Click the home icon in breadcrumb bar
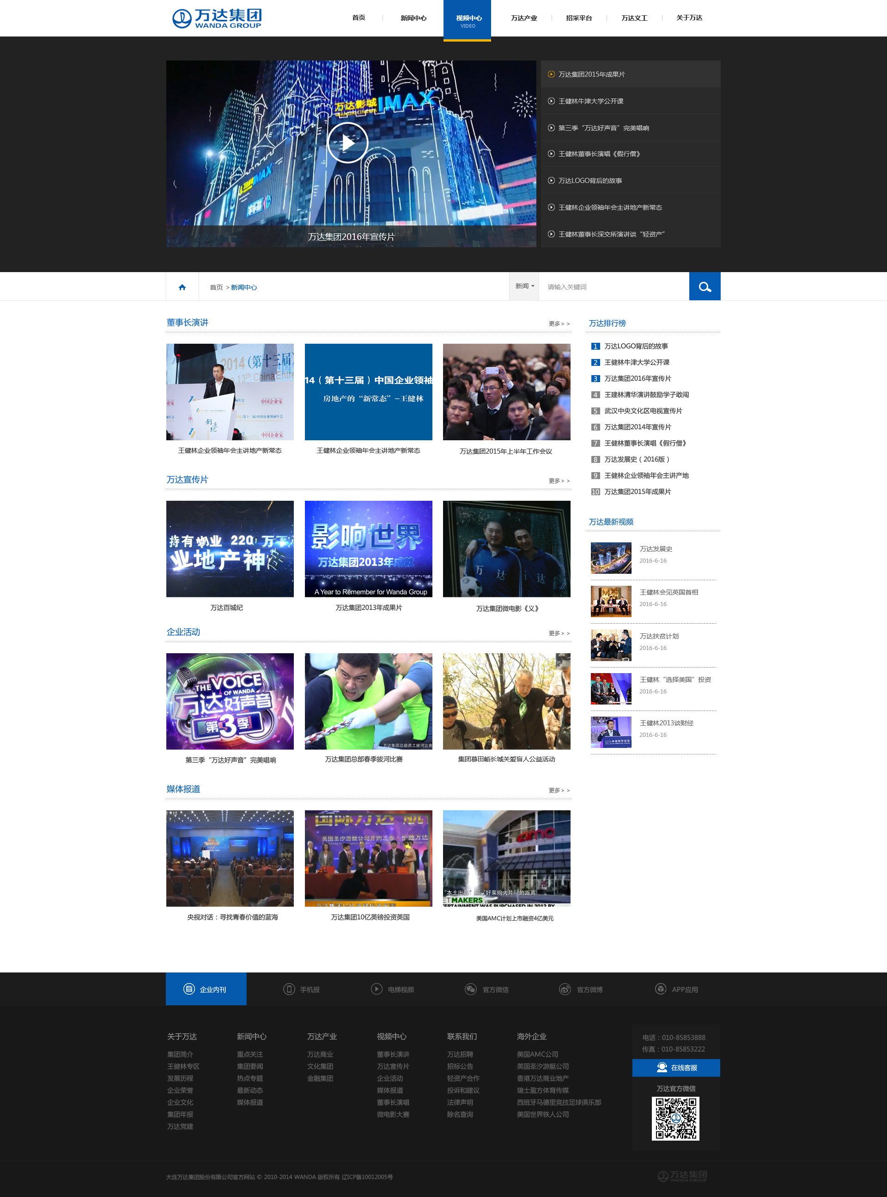887x1197 pixels. point(182,287)
